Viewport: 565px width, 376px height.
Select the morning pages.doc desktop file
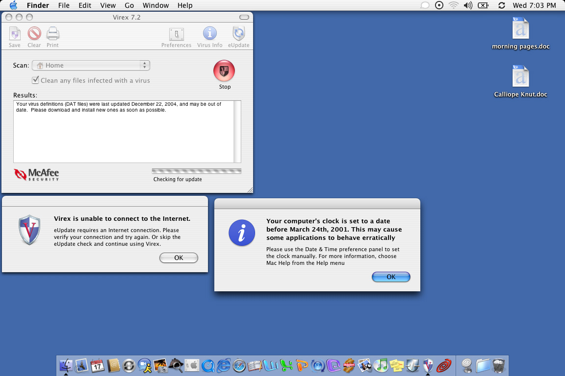click(x=521, y=33)
